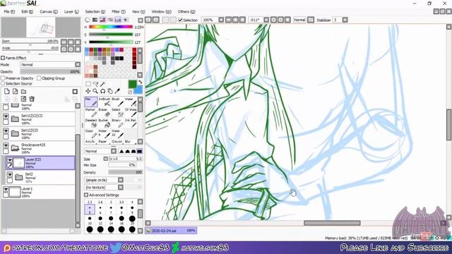
Task: Enable the Clipping Group checkbox
Action: [39, 78]
